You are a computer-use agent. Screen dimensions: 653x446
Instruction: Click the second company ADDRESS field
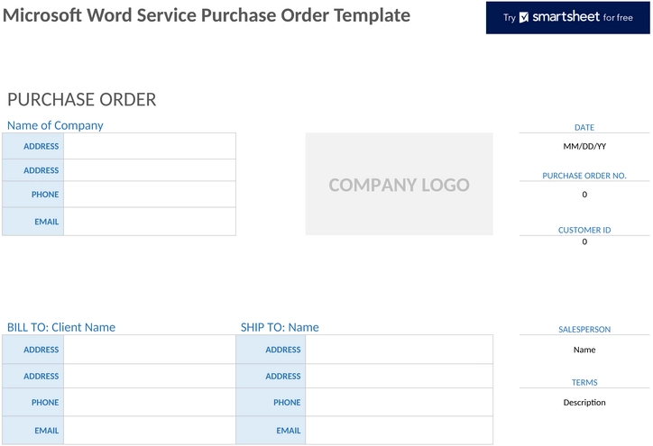point(150,170)
